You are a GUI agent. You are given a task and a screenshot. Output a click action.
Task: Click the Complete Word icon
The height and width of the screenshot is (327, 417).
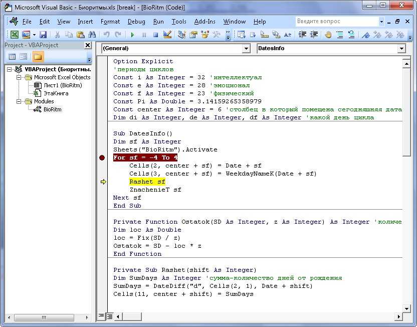coord(288,35)
